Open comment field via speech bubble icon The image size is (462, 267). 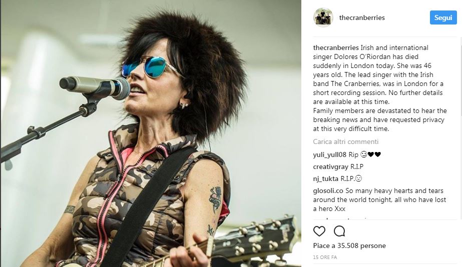tap(339, 231)
